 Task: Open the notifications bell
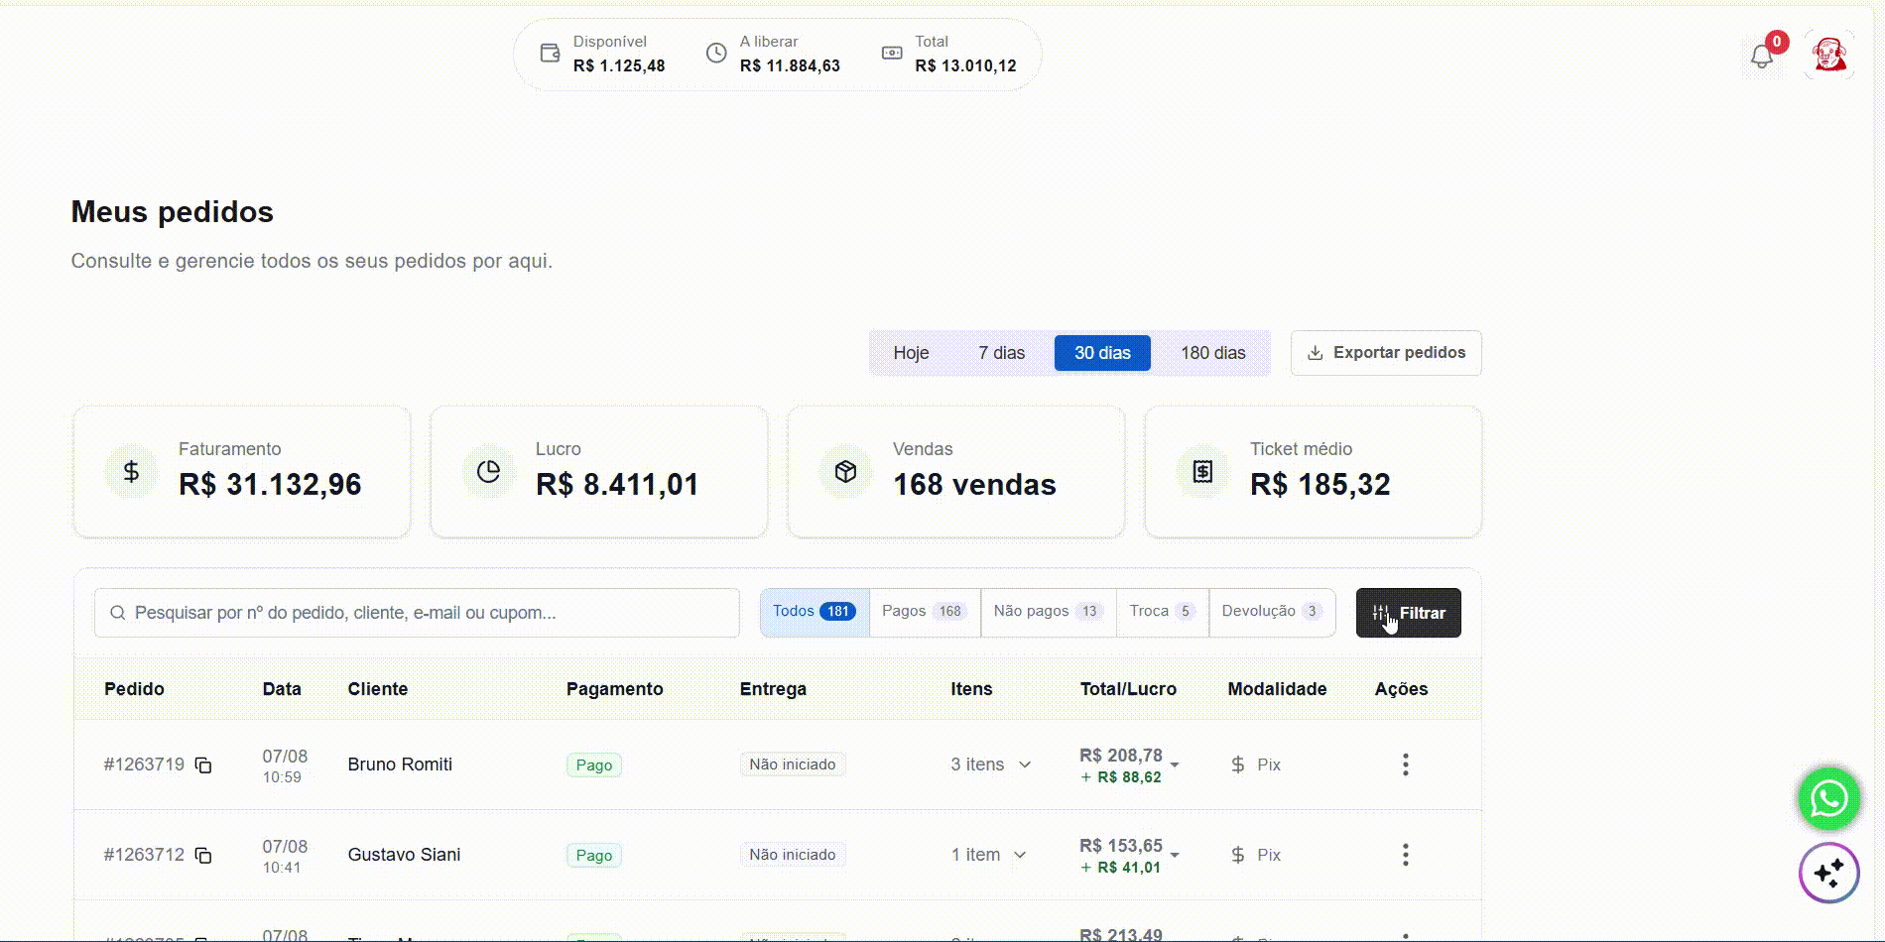tap(1762, 56)
